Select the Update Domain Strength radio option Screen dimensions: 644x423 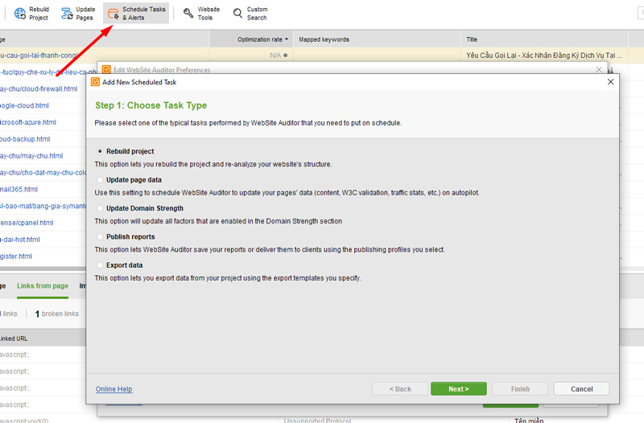pyautogui.click(x=100, y=208)
